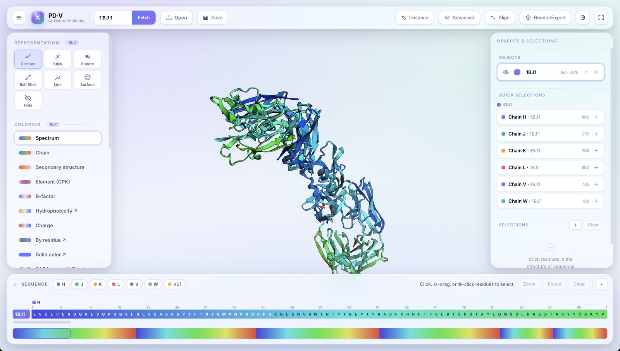Add Chain K to selections
Image resolution: width=620 pixels, height=351 pixels.
point(596,151)
